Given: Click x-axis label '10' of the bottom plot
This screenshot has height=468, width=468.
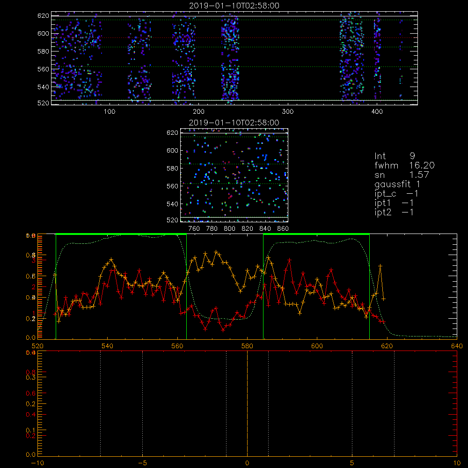Looking at the screenshot, I should click(457, 463).
